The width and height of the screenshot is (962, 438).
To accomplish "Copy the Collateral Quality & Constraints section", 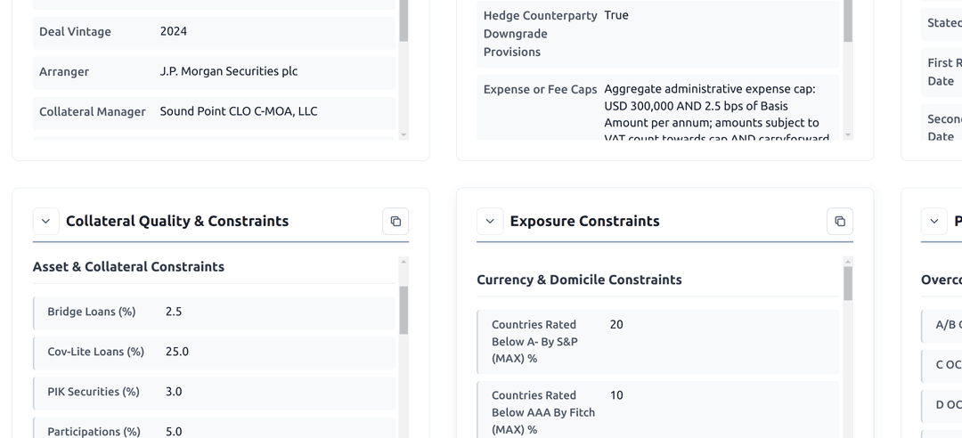I will coord(395,221).
